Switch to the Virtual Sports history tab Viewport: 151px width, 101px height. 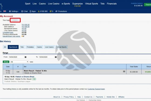coord(62,47)
